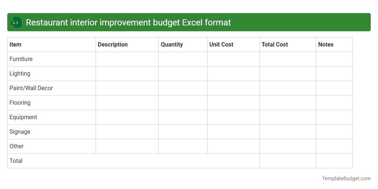Click the 'Signage' row label
This screenshot has width=378, height=189.
(20, 132)
